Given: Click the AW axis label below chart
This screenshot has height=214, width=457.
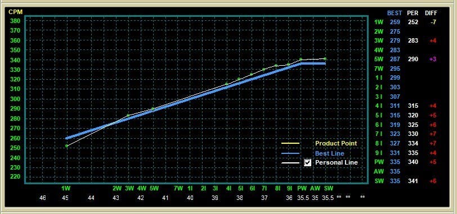Looking at the screenshot, I should (x=315, y=188).
